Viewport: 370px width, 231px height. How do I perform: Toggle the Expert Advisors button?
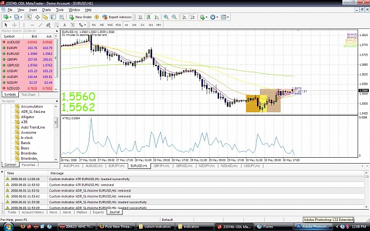point(117,17)
